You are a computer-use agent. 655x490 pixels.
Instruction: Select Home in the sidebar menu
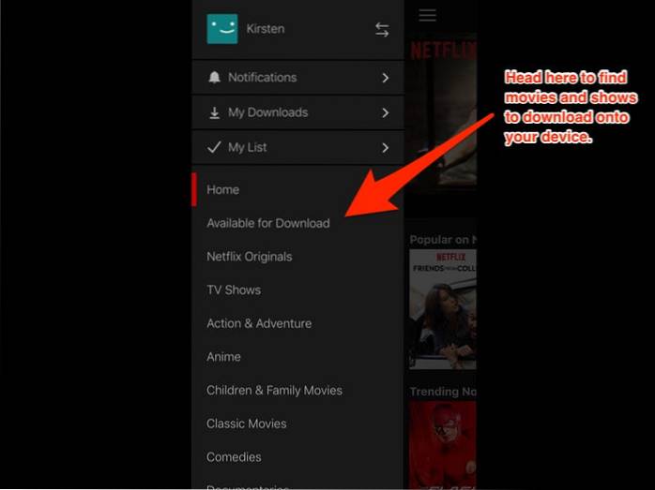[223, 189]
